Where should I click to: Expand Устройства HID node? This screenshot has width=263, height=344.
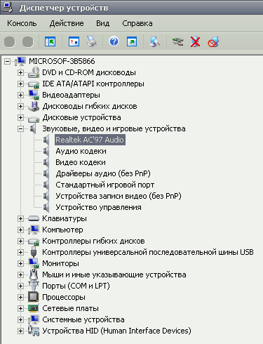pyautogui.click(x=20, y=331)
